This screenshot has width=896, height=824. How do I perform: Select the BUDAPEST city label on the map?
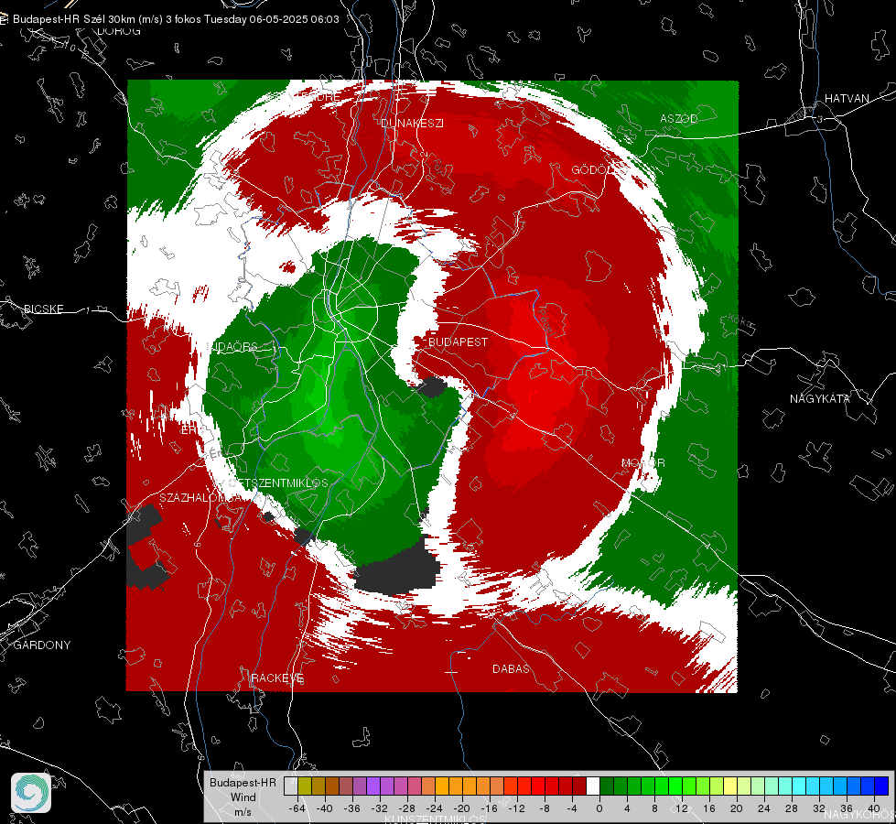pyautogui.click(x=458, y=342)
